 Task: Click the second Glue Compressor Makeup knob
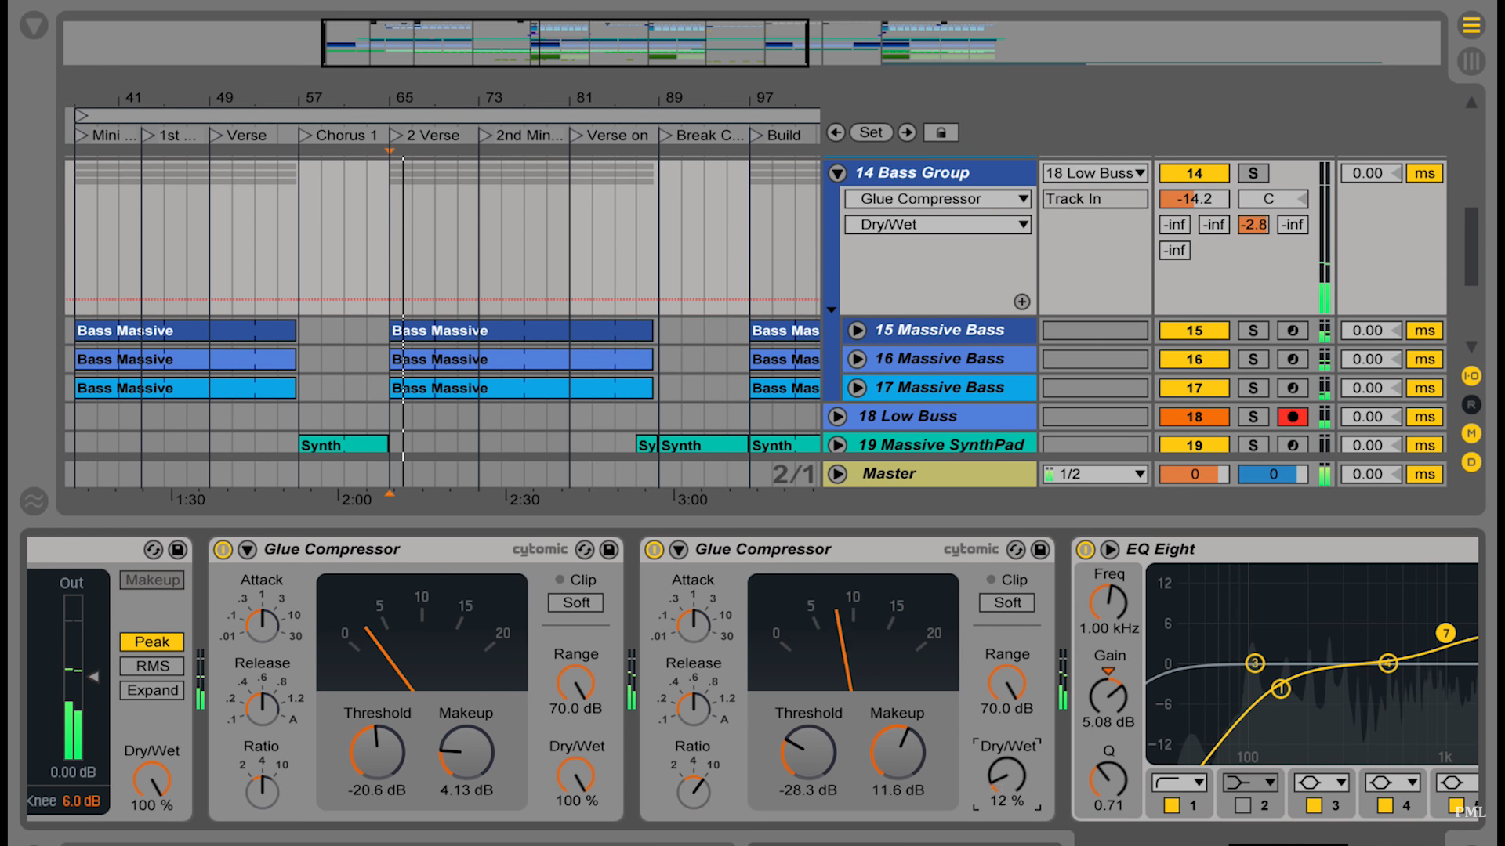click(898, 752)
